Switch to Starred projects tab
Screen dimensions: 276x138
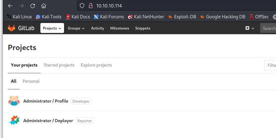click(59, 65)
